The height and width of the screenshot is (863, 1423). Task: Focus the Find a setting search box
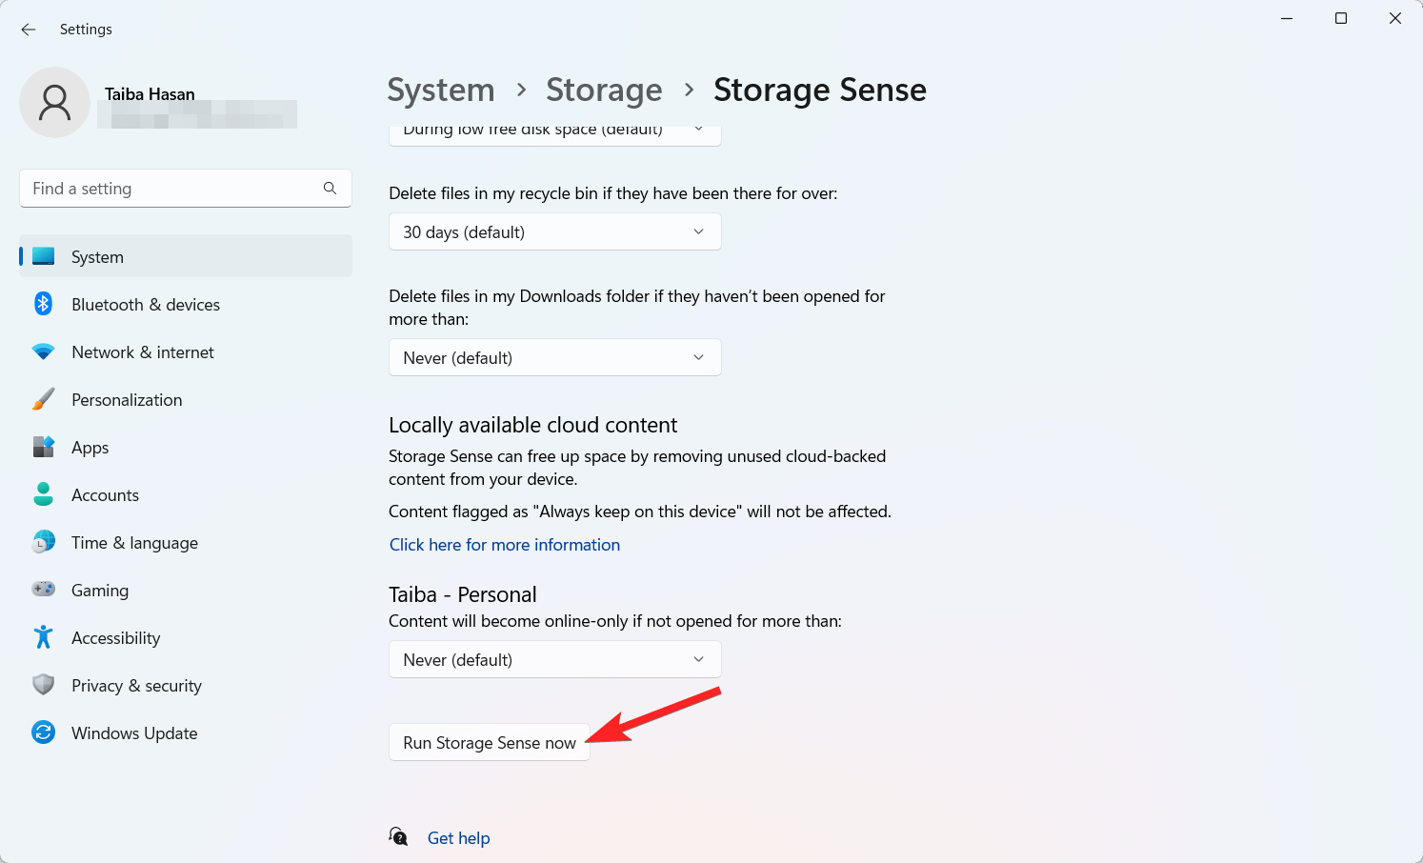[171, 189]
